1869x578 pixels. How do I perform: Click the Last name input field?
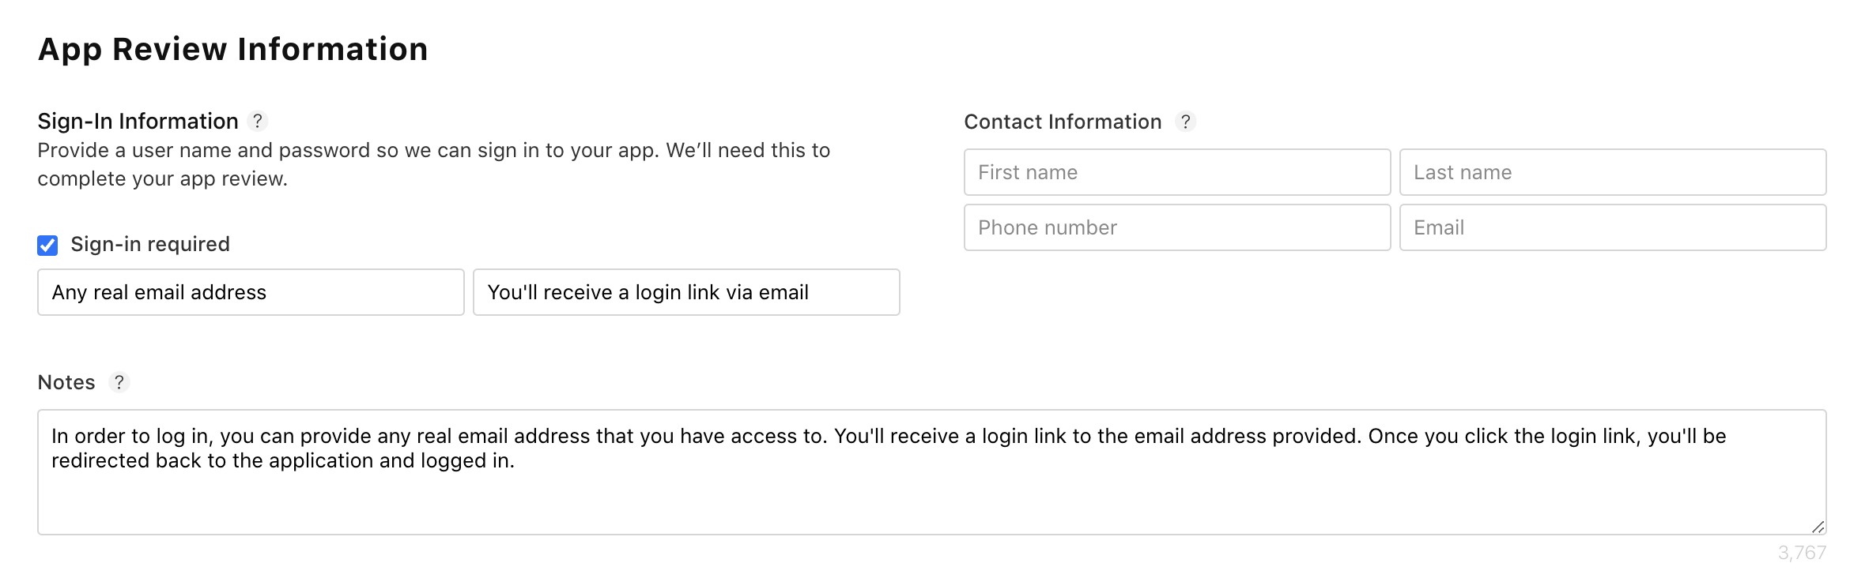click(1613, 172)
